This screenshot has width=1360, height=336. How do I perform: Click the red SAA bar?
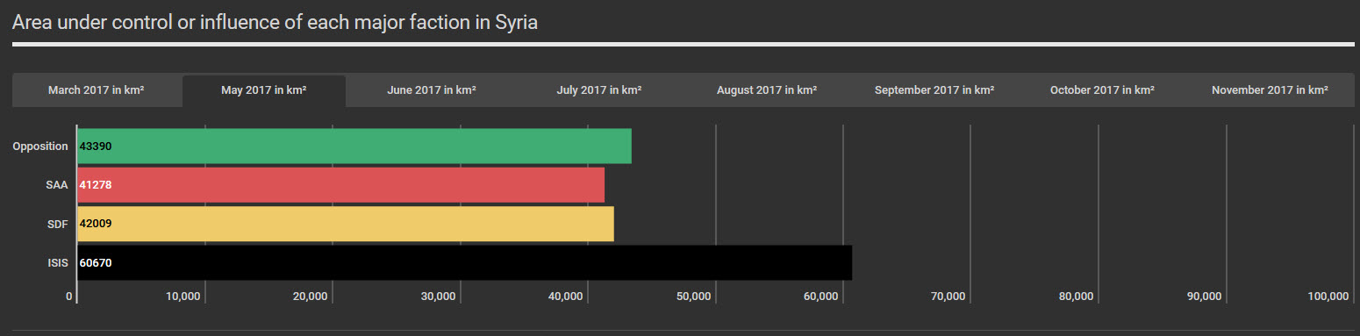click(341, 185)
